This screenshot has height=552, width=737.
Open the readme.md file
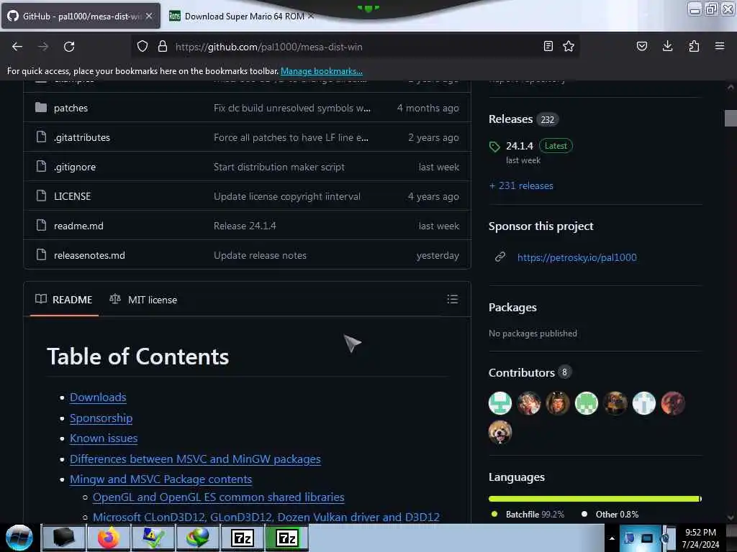[x=78, y=226]
